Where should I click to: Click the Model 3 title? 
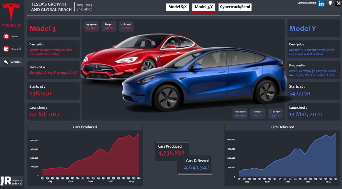[x=42, y=29]
